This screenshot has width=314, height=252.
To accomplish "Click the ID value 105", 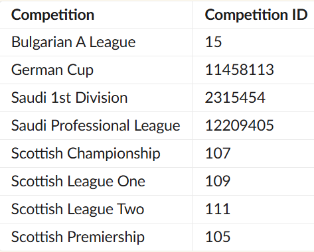I will tap(218, 237).
